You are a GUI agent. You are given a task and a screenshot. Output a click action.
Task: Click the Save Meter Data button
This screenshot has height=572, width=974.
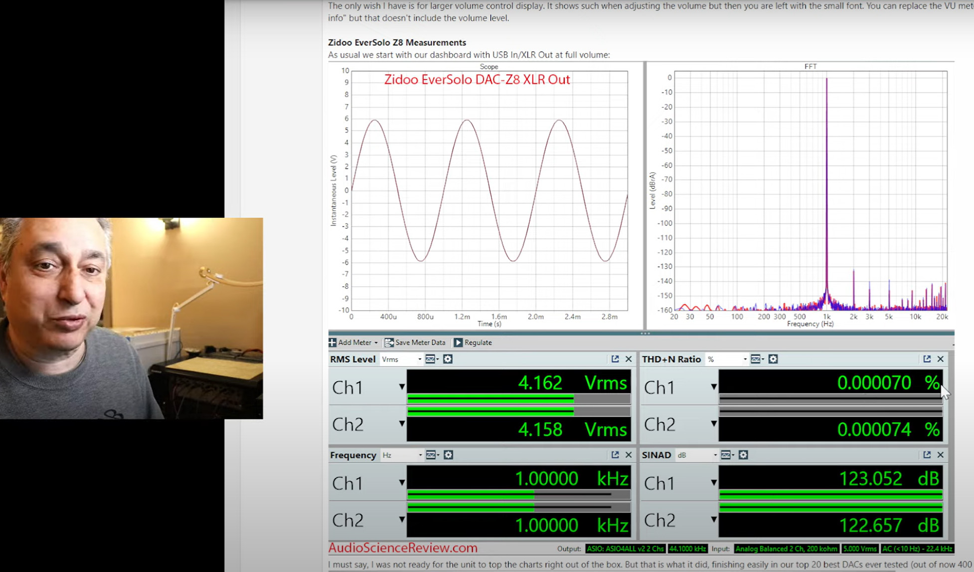click(415, 343)
